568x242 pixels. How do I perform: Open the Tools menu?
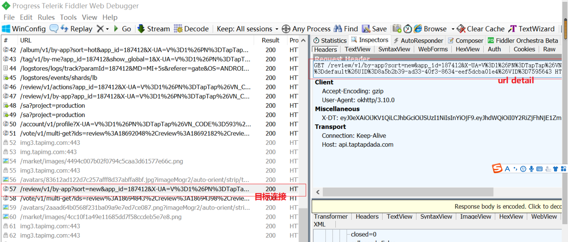pyautogui.click(x=68, y=18)
